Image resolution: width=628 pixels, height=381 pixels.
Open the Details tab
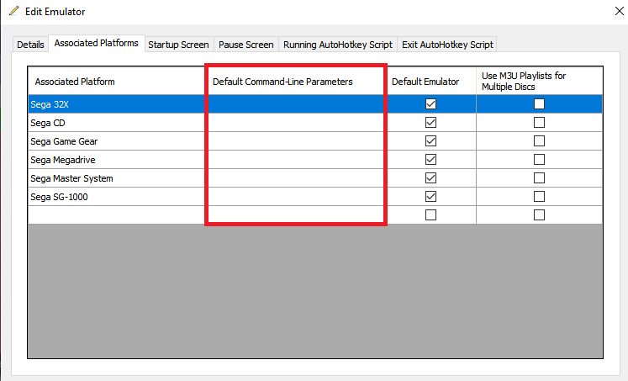[30, 45]
